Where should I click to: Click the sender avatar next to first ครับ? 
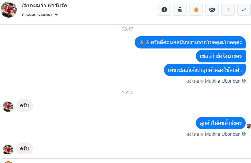[8, 107]
